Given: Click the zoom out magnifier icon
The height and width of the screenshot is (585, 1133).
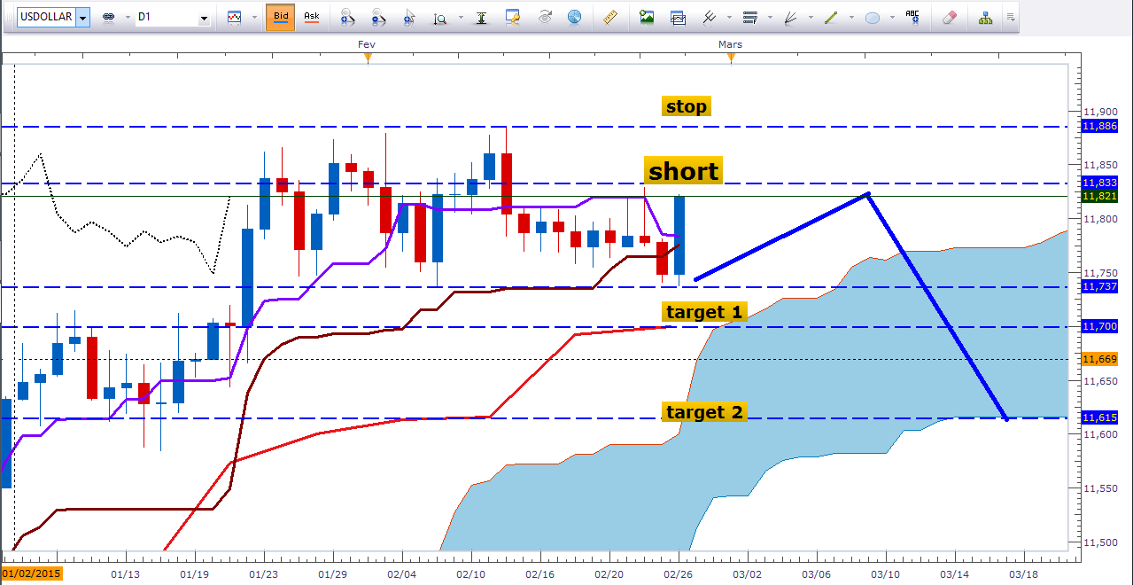Looking at the screenshot, I should 379,17.
